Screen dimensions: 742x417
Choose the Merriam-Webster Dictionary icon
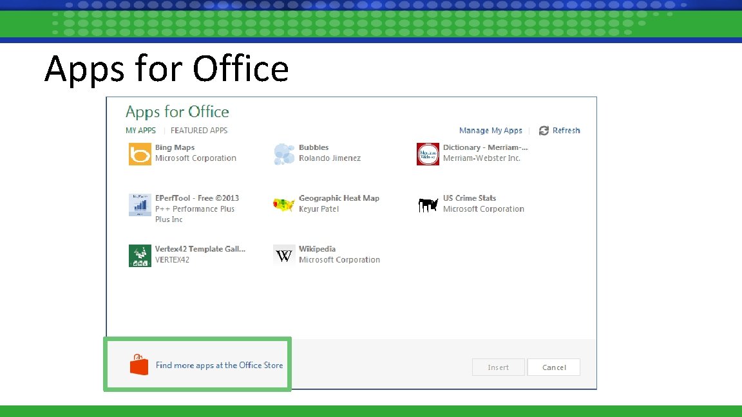428,154
